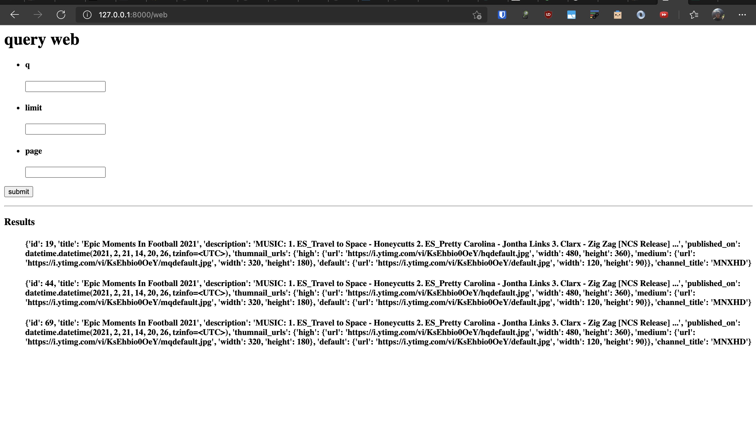Focus the q input field

(65, 87)
